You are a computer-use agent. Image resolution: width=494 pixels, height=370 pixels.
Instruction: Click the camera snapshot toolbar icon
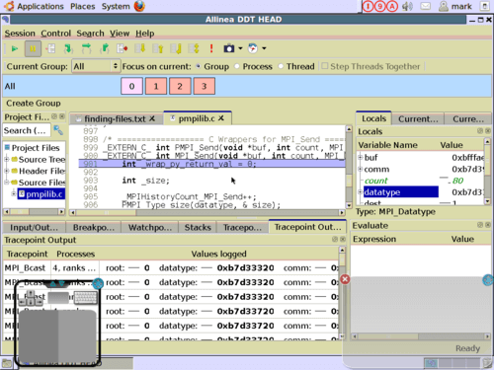[x=229, y=48]
